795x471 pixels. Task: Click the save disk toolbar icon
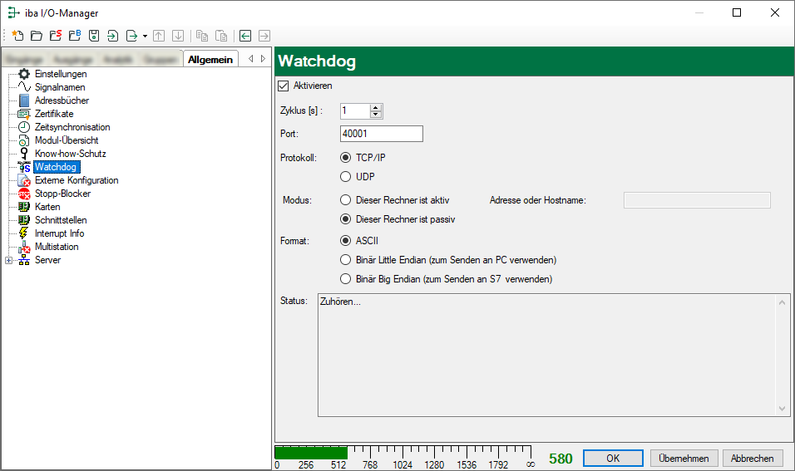click(93, 36)
